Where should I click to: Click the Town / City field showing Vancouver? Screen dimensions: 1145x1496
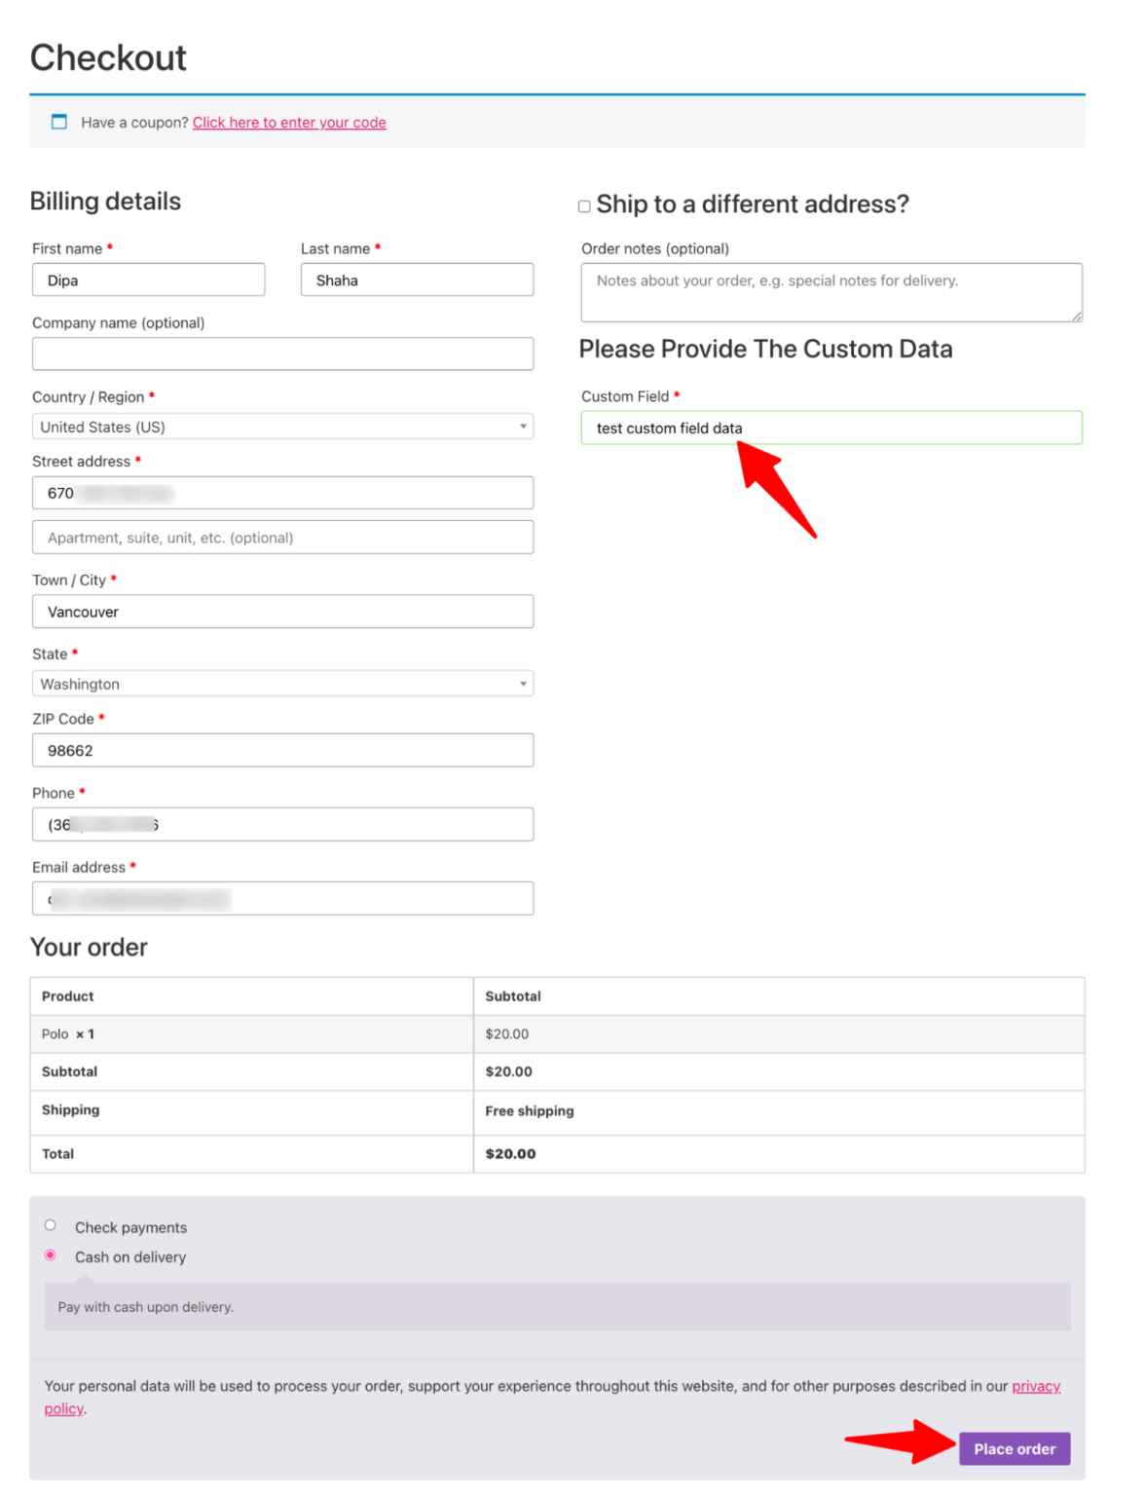tap(282, 611)
